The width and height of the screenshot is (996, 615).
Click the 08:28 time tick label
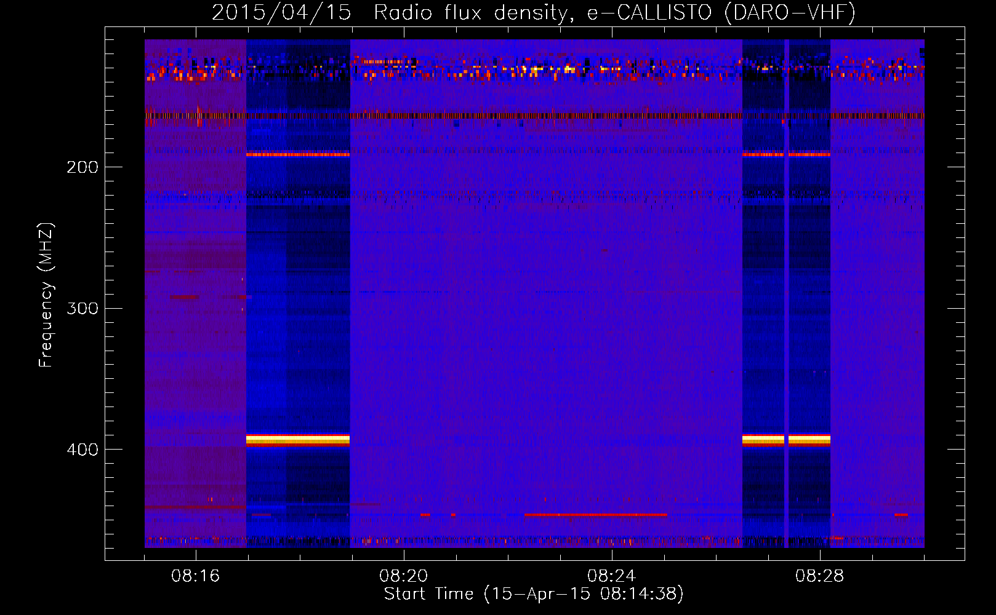coord(820,576)
